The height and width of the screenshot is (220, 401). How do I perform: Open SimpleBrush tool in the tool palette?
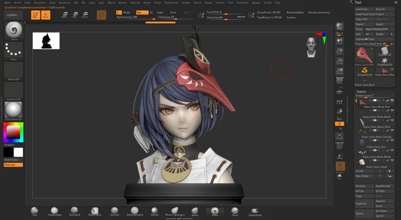pyautogui.click(x=365, y=71)
